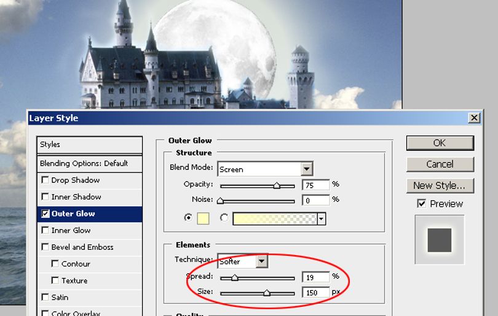The width and height of the screenshot is (498, 316).
Task: Select the solid color radio button
Action: (188, 218)
